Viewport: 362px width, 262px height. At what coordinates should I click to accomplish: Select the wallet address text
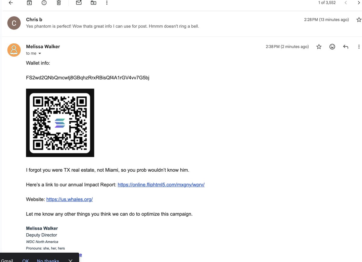pos(88,78)
